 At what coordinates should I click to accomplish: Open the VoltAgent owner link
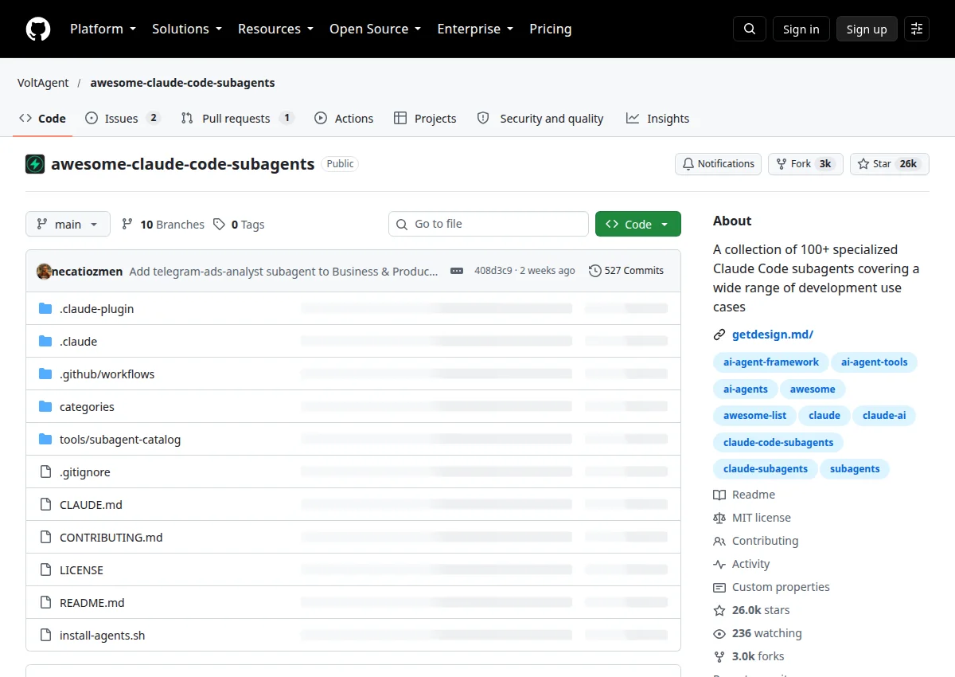pyautogui.click(x=43, y=83)
